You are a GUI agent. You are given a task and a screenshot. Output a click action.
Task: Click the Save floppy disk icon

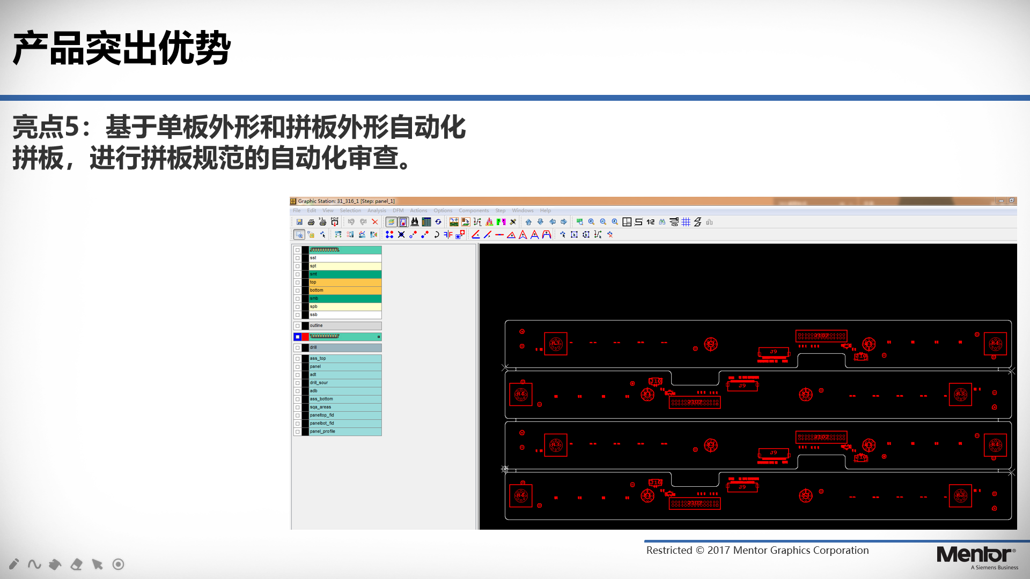click(x=299, y=222)
